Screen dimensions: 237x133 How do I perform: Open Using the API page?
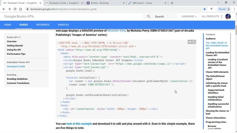[x=14, y=50]
